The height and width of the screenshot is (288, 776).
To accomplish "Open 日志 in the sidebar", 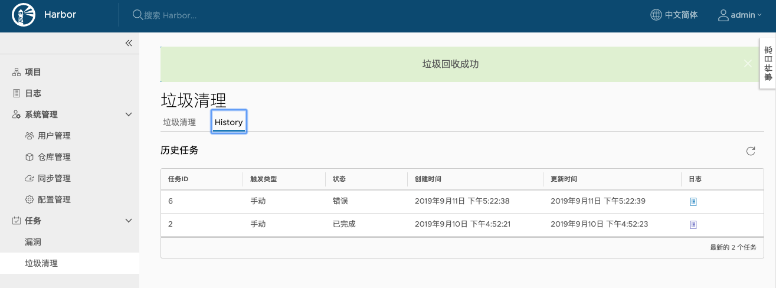I will point(33,93).
